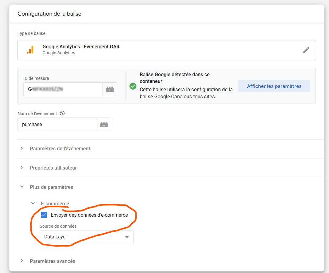The image size is (329, 273).
Task: Click the pencil edit icon for tag type
Action: click(306, 50)
